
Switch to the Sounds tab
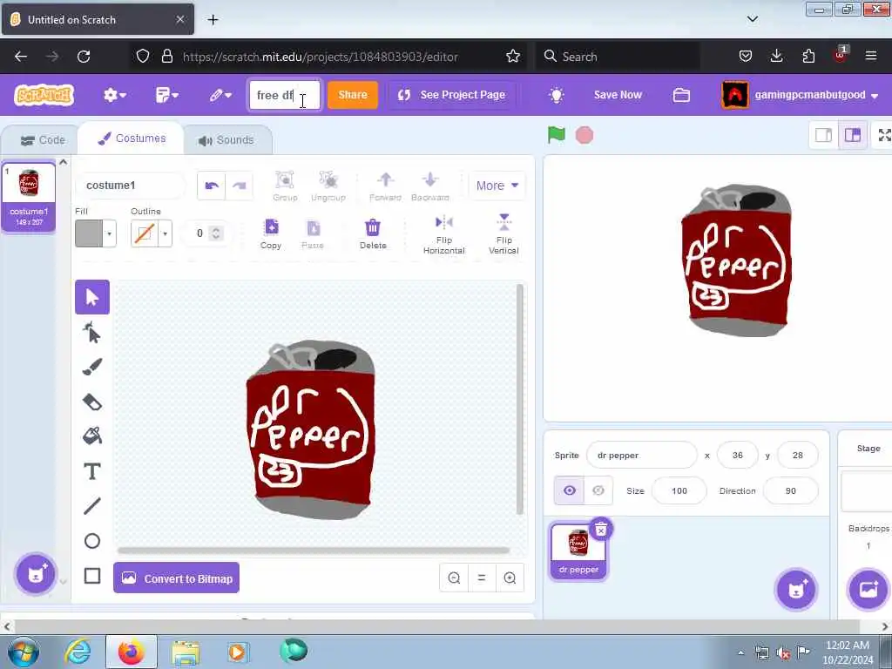[226, 140]
